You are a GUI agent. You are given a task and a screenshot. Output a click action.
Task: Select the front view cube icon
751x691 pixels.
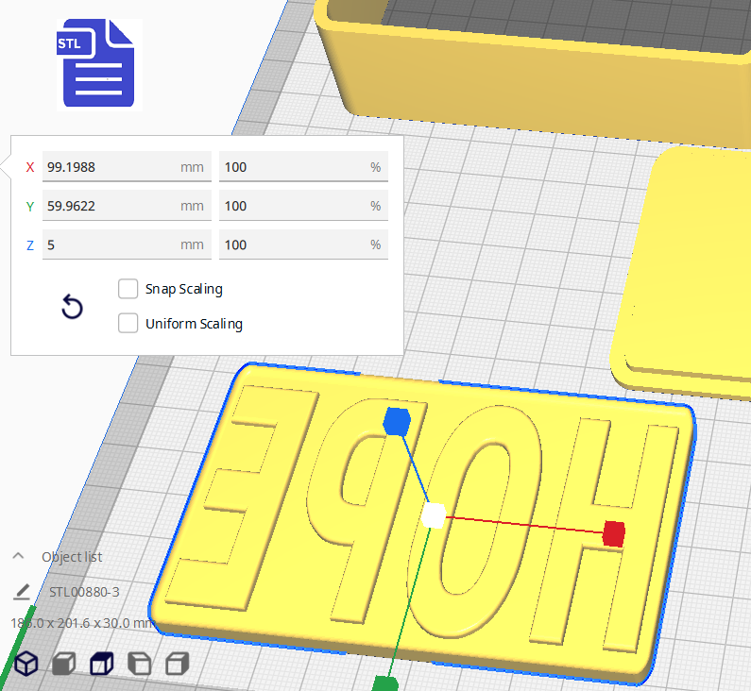pos(63,664)
